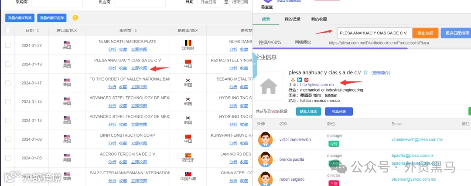Click the yellow help question-mark icon
This screenshot has height=186, width=471.
click(x=75, y=18)
